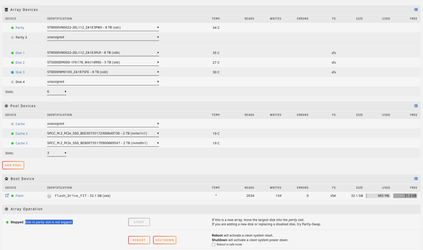Open the Parity device link
This screenshot has width=423, height=250.
(x=20, y=28)
